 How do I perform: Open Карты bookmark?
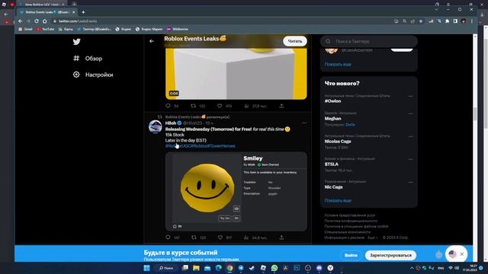pos(66,29)
